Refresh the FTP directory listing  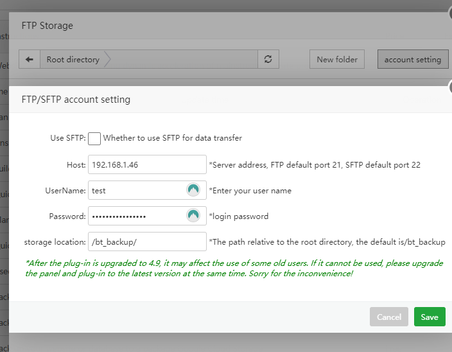pos(268,60)
